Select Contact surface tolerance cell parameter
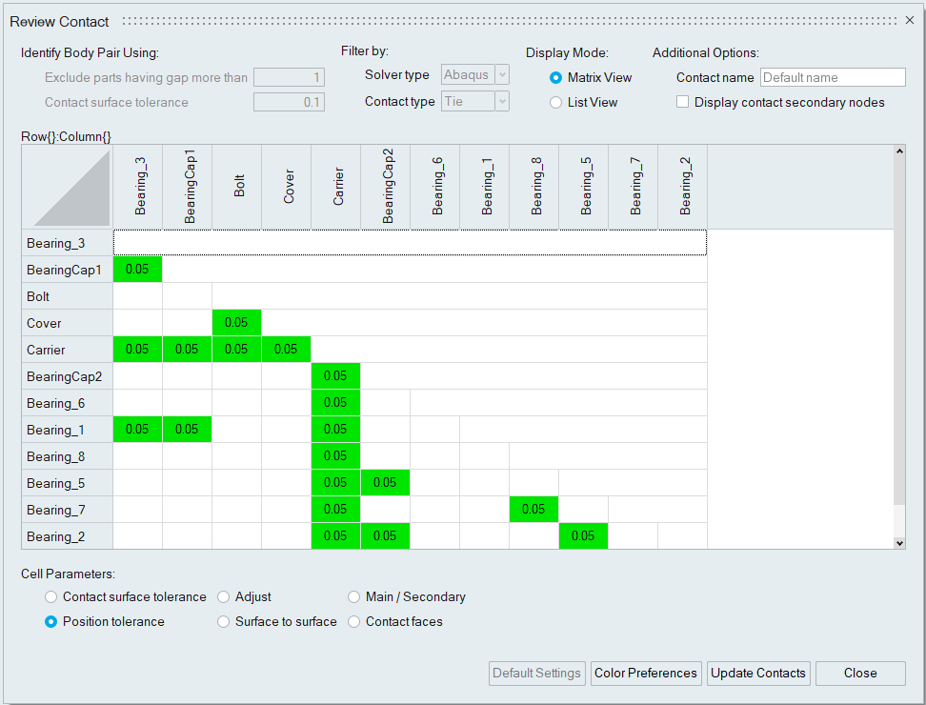This screenshot has height=705, width=926. pyautogui.click(x=51, y=597)
